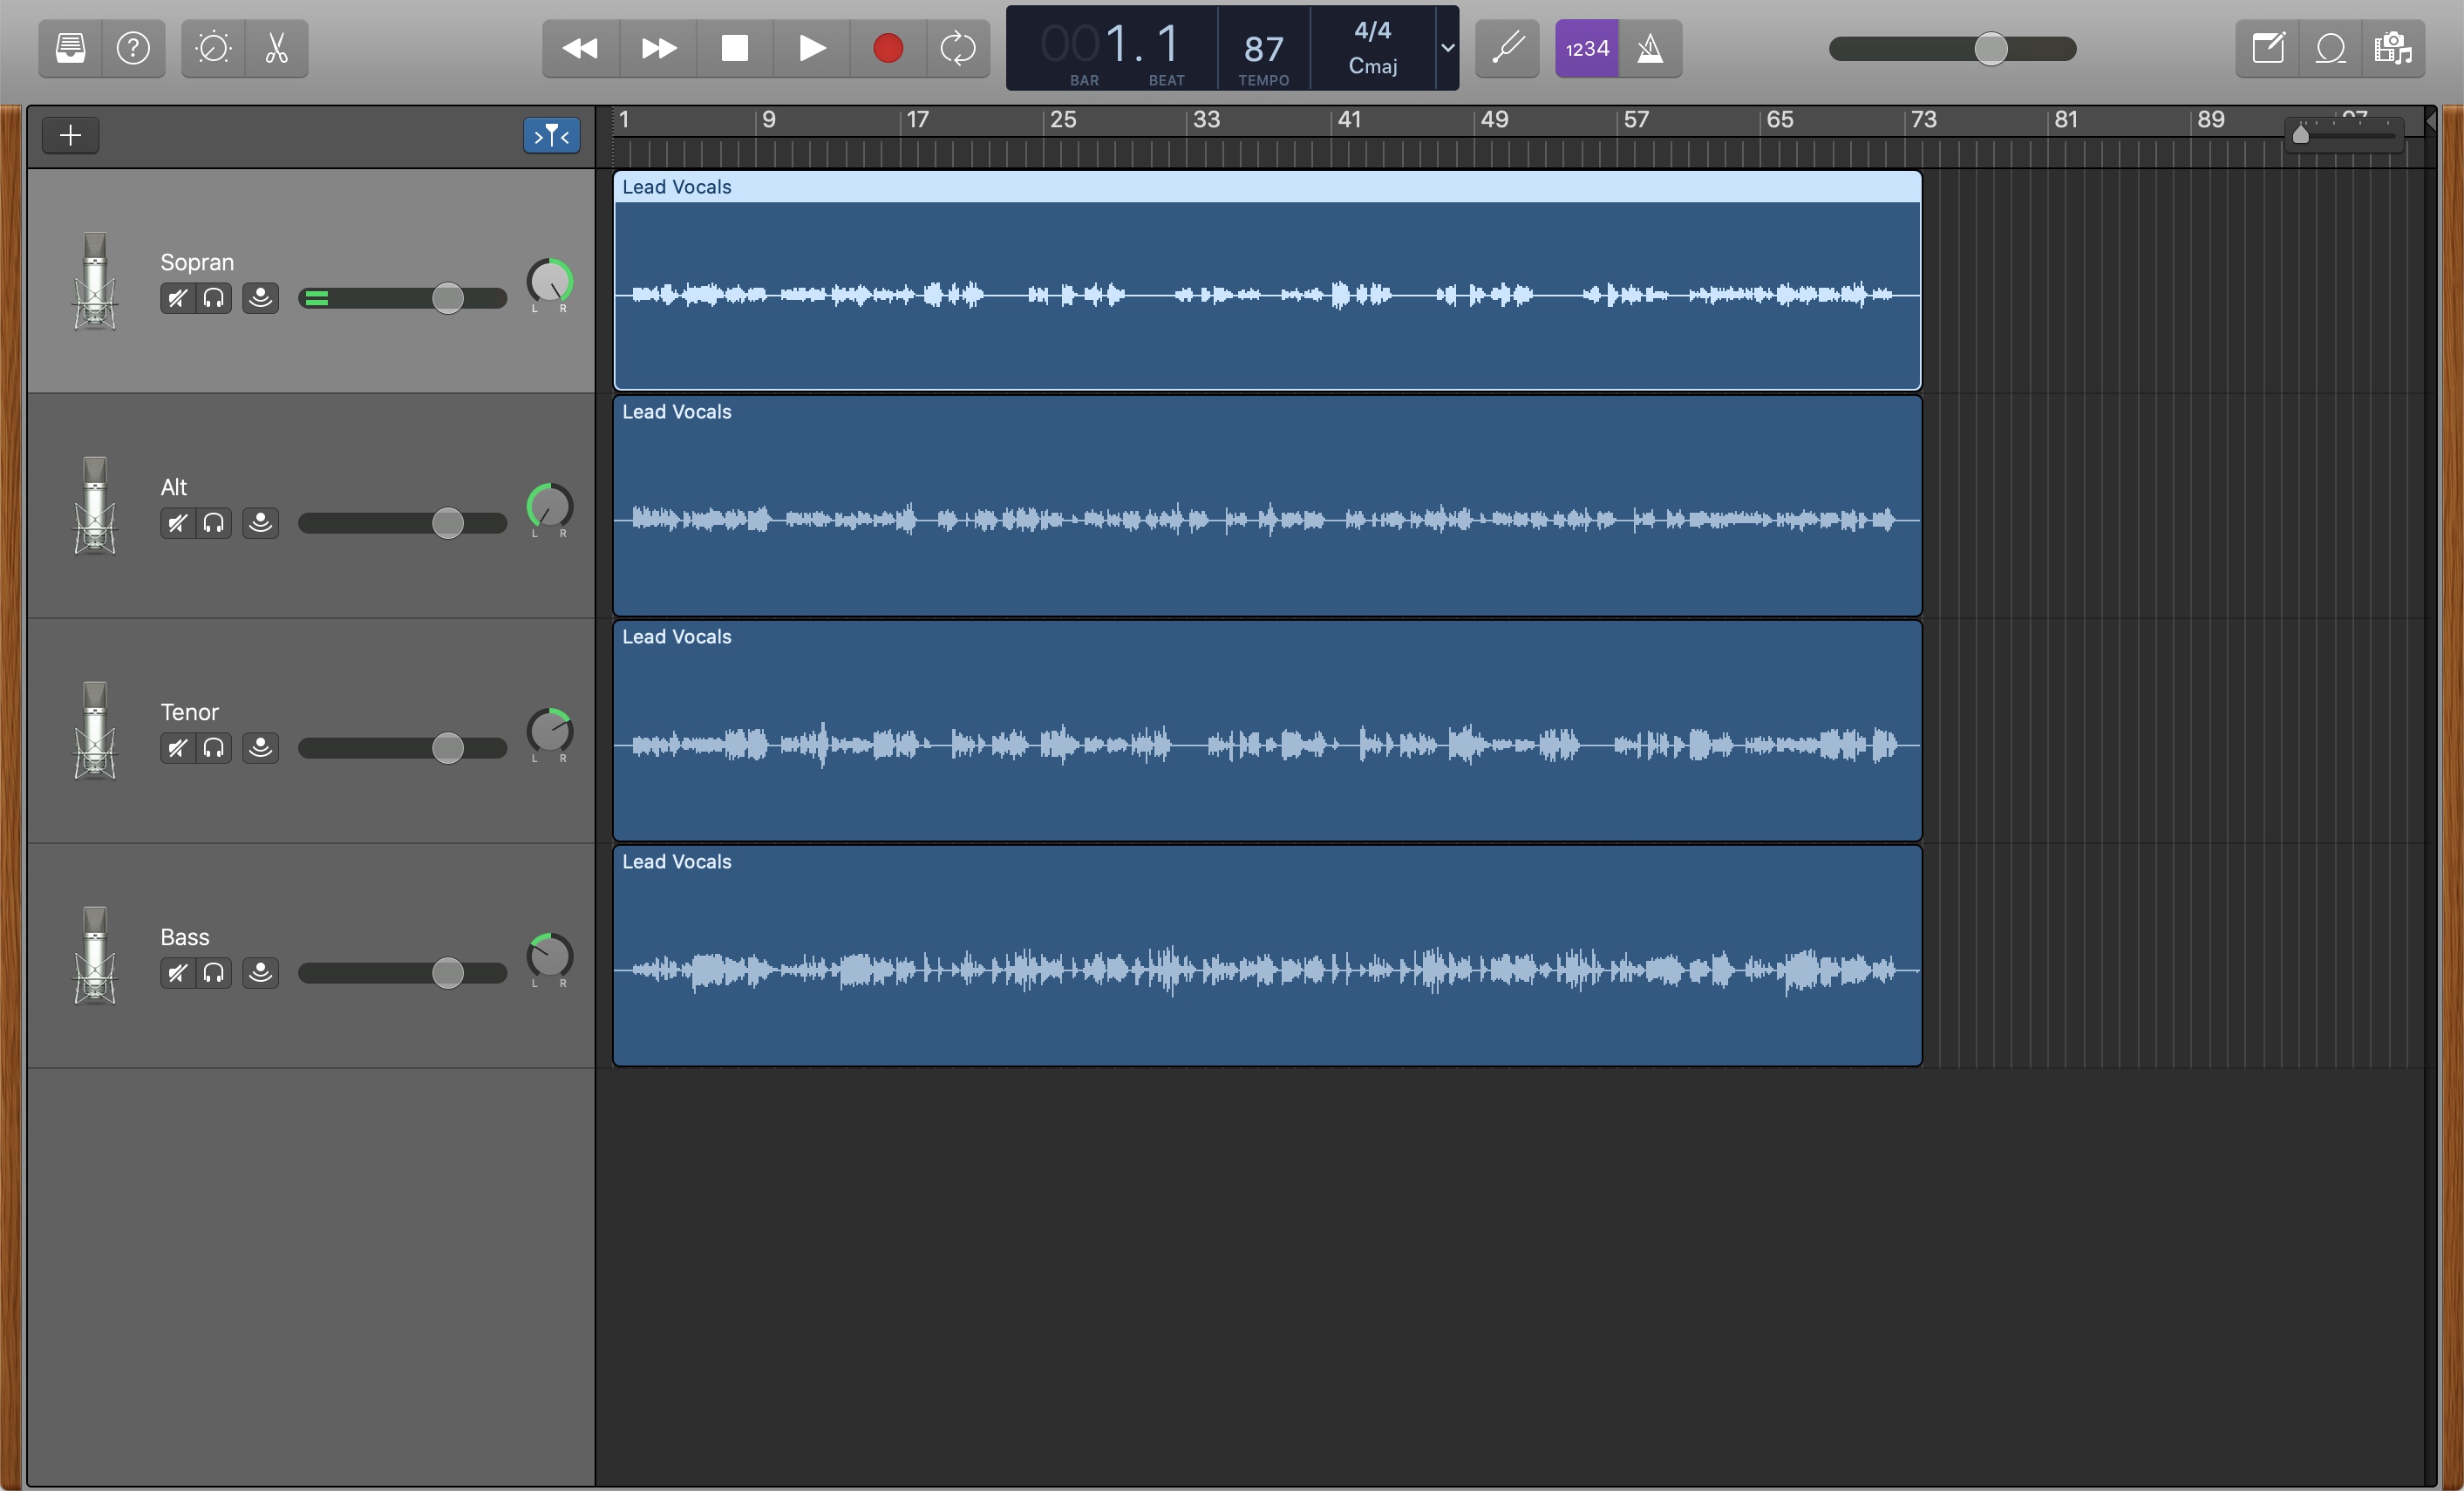Open the Notepad icon

tap(2267, 48)
